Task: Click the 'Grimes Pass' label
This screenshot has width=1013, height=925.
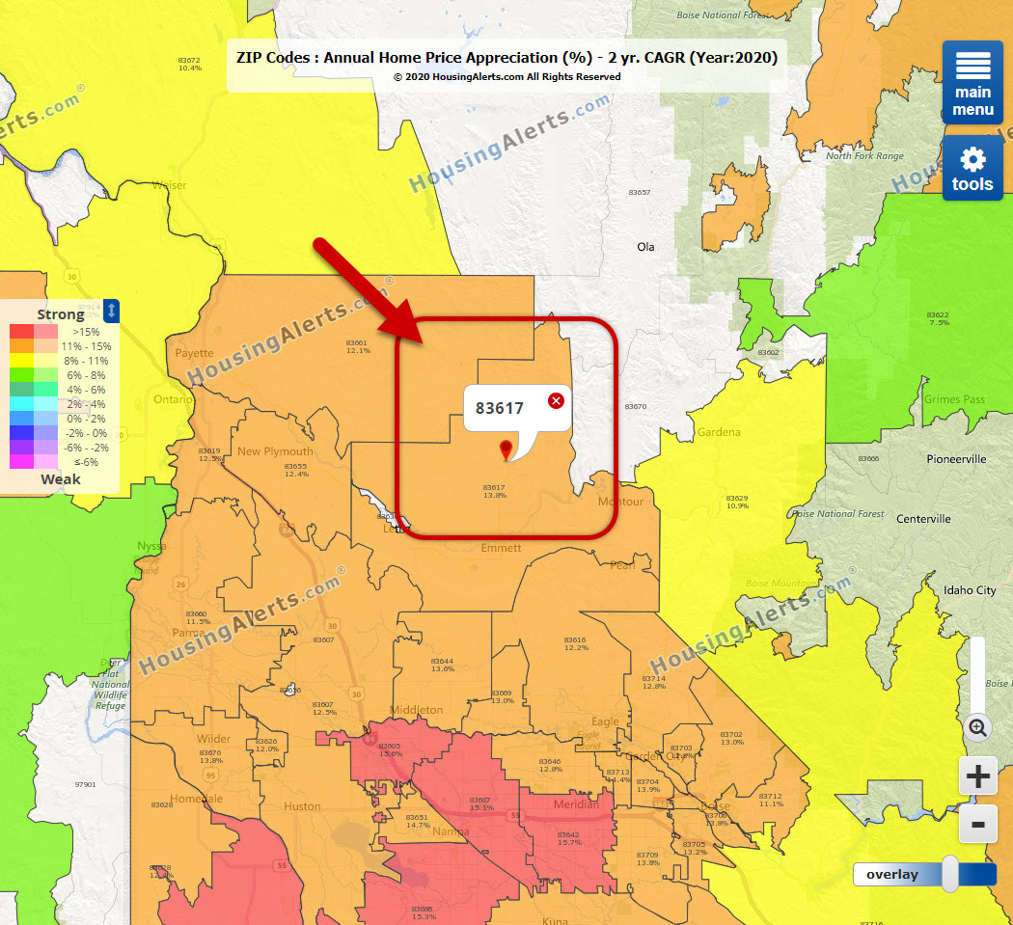Action: 954,399
